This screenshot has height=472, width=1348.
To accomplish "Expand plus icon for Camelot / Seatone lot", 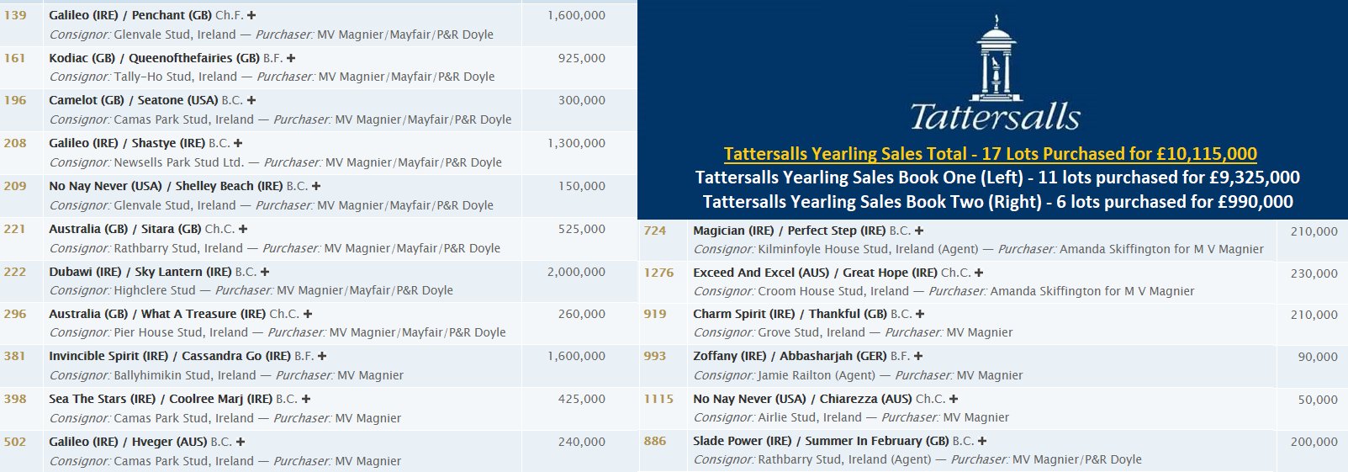I will tap(251, 101).
